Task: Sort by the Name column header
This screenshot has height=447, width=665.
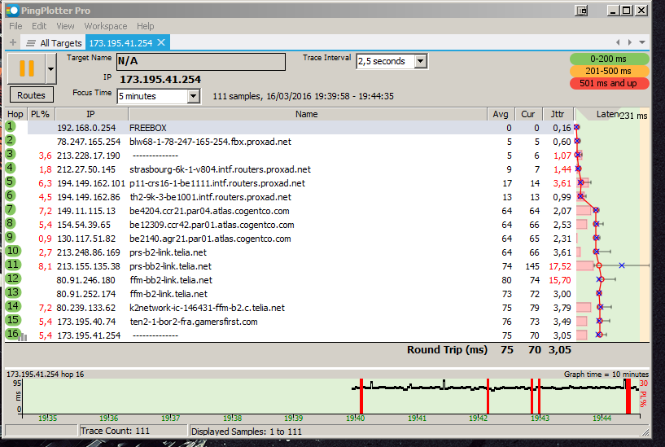Action: [307, 114]
